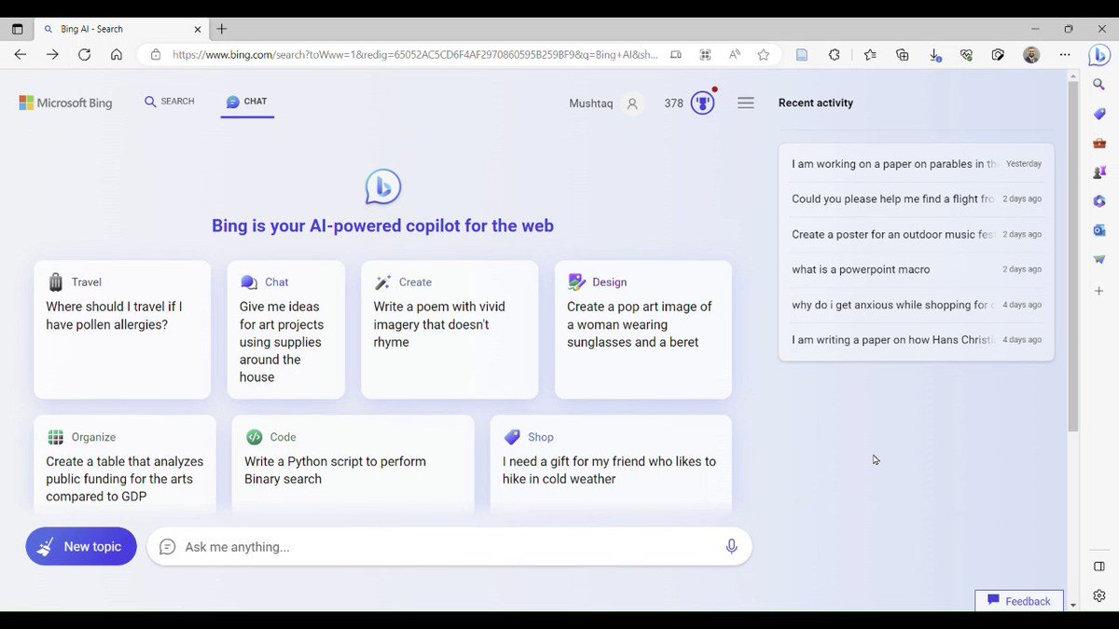
Task: Click the Microsoft Bing logo
Action: tap(65, 103)
